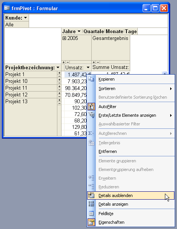Click the form icon in frmPivot title bar

pos(7,8)
